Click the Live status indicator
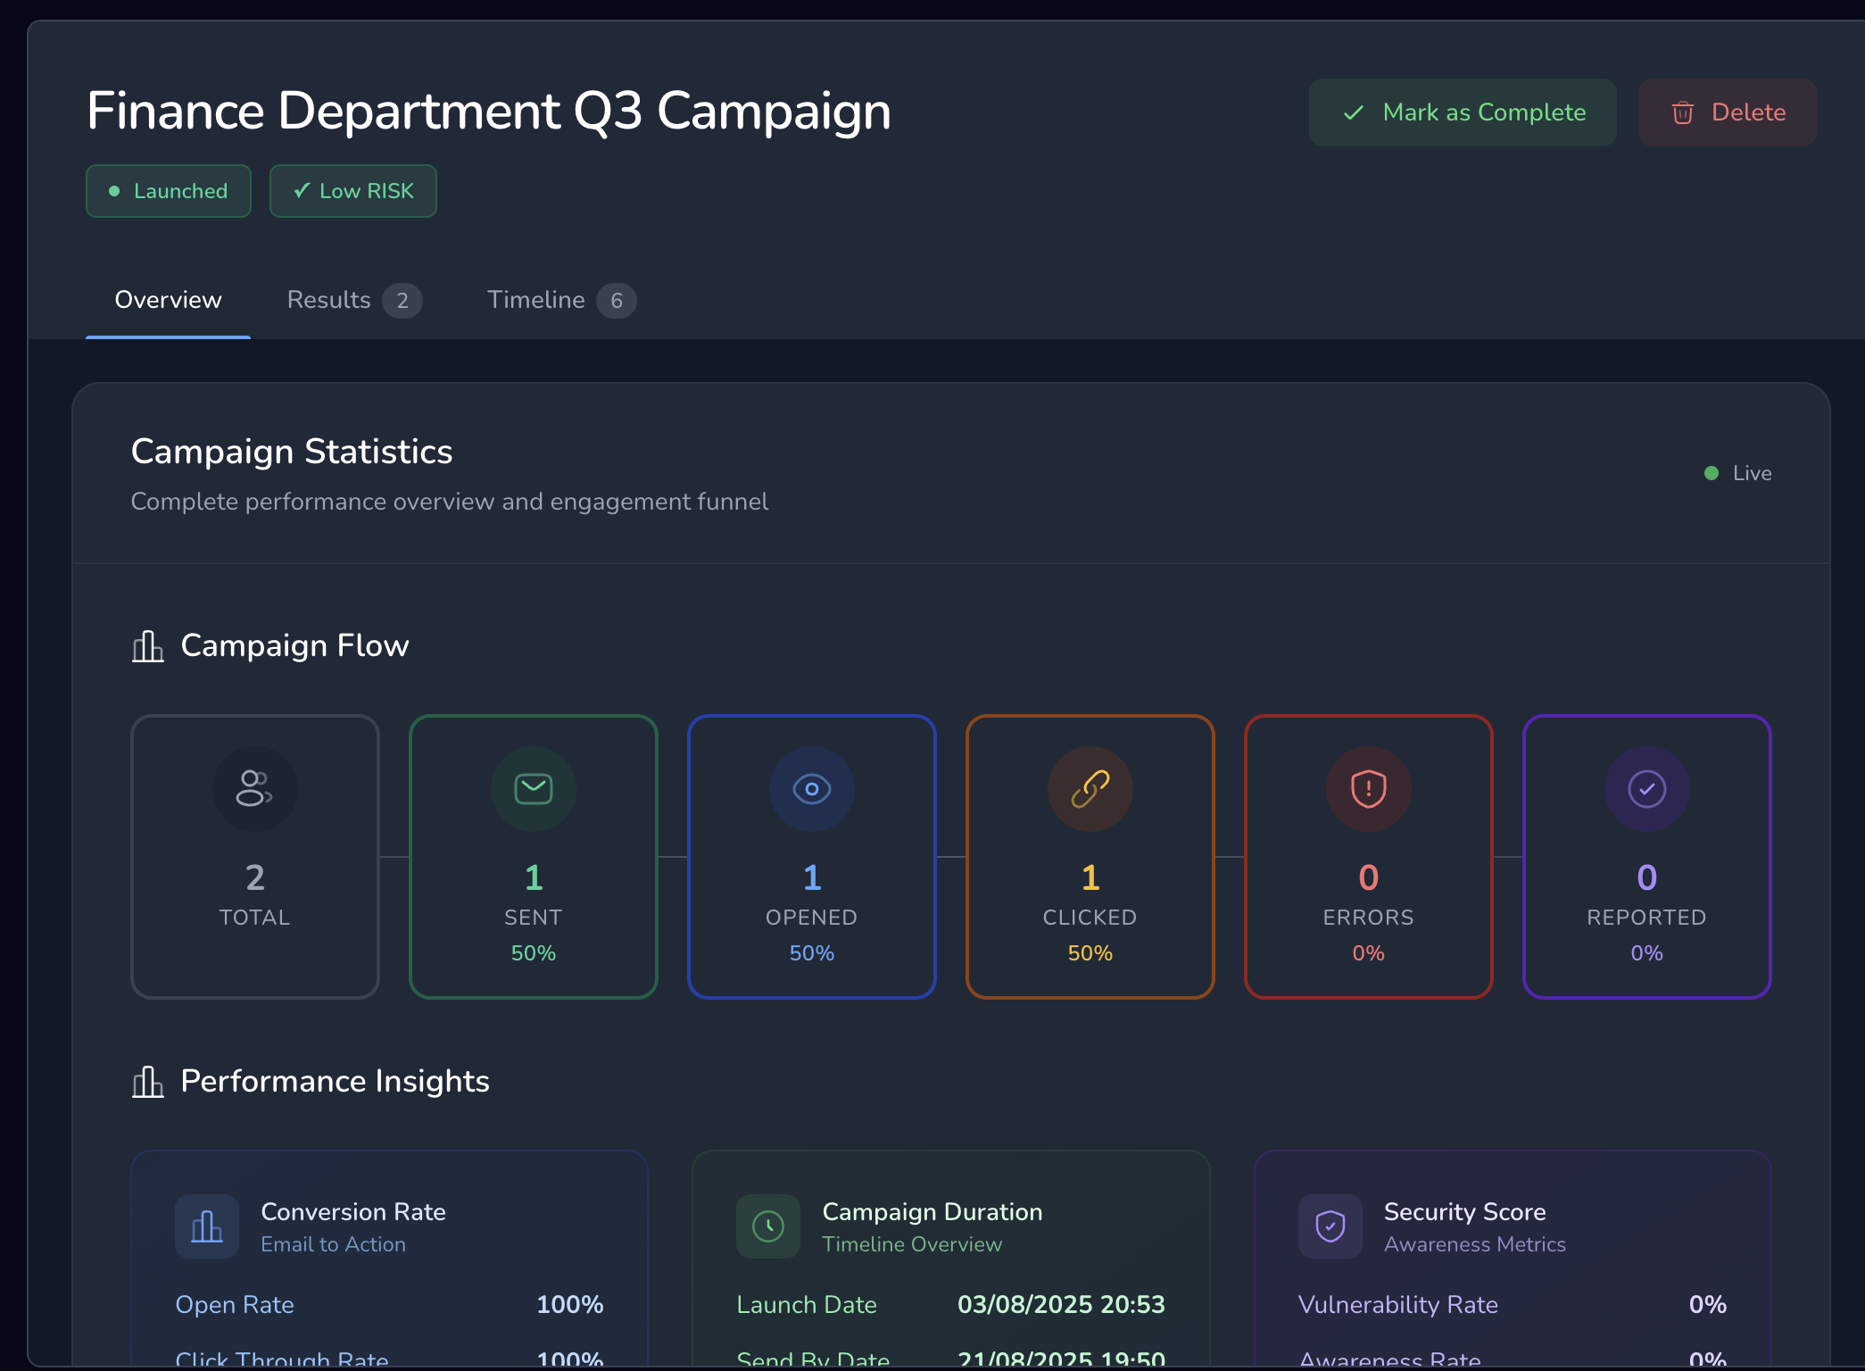Image resolution: width=1865 pixels, height=1371 pixels. click(x=1737, y=473)
